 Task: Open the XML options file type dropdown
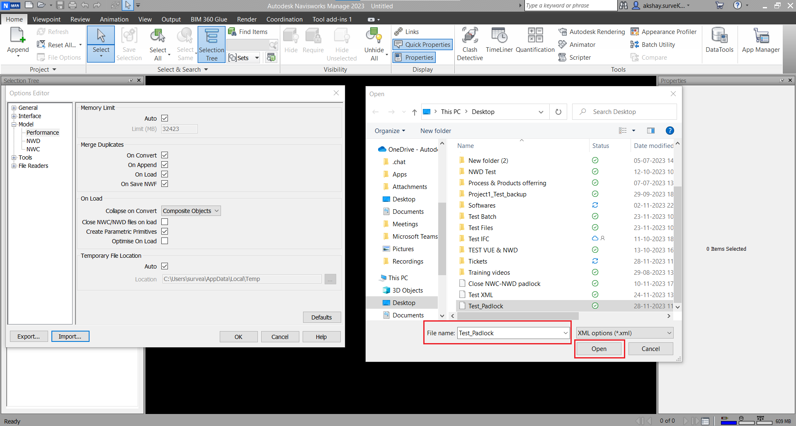coord(624,333)
